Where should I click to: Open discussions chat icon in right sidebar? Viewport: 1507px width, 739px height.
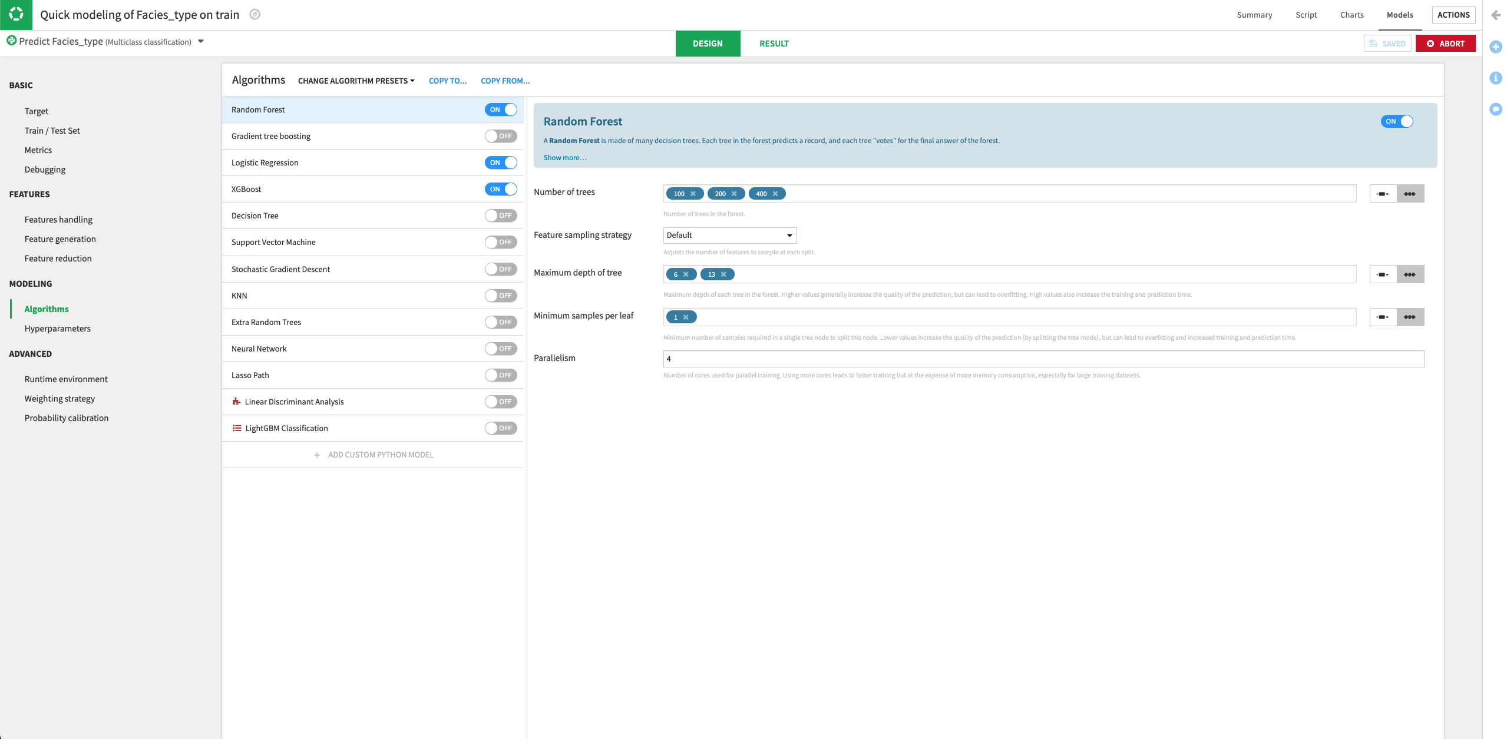pyautogui.click(x=1496, y=109)
